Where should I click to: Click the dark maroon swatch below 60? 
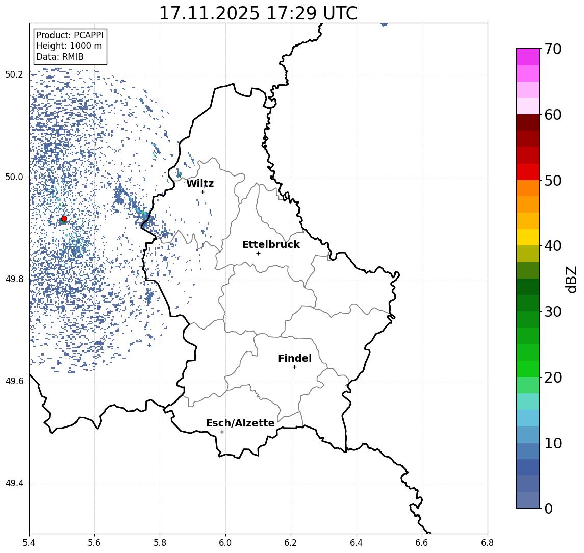528,122
